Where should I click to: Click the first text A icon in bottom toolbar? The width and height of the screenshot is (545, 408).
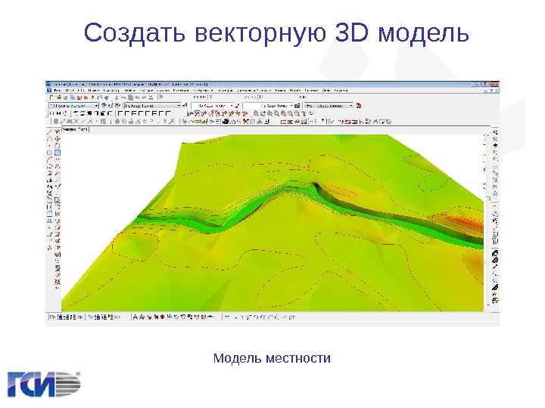135,317
